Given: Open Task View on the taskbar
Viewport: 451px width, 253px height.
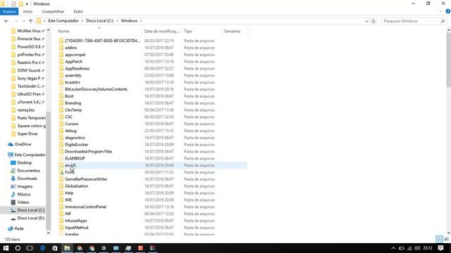Looking at the screenshot, I should (x=30, y=248).
